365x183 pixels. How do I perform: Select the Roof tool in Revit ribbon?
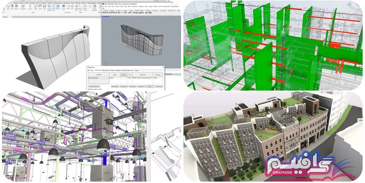36,7
